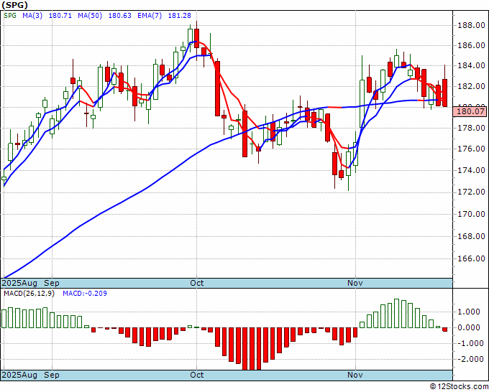Click the 166.00 price axis label
Image resolution: width=489 pixels, height=392 pixels.
[x=471, y=258]
